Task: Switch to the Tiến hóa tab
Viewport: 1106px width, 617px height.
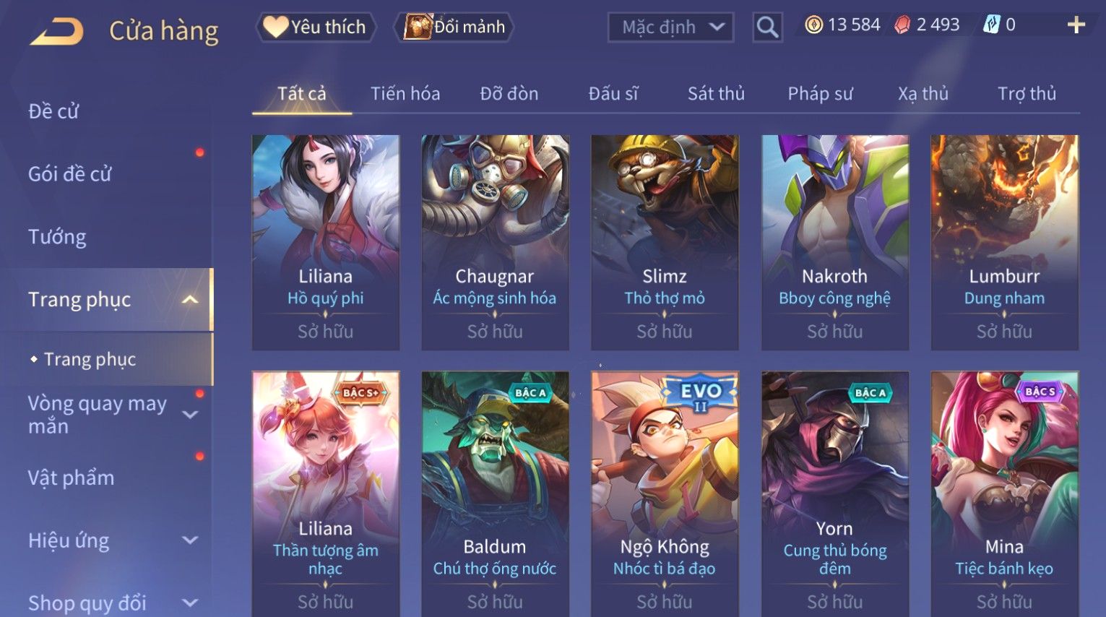Action: tap(405, 94)
